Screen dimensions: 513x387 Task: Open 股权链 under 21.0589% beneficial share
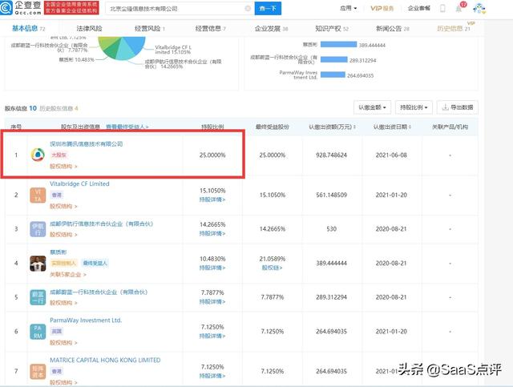[273, 268]
